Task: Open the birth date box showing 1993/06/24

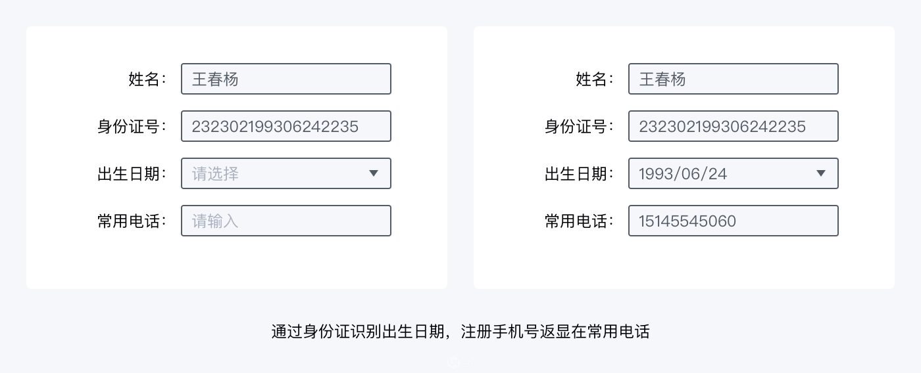Action: pyautogui.click(x=734, y=173)
